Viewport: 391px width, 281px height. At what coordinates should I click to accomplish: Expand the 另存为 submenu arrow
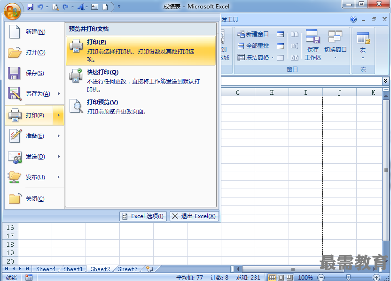(x=59, y=94)
